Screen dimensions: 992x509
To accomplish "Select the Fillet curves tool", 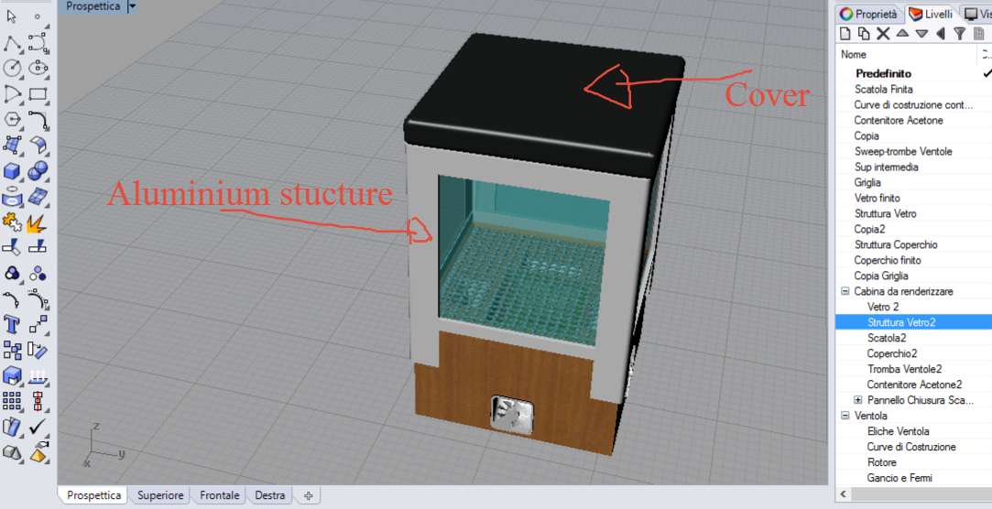I will (38, 120).
